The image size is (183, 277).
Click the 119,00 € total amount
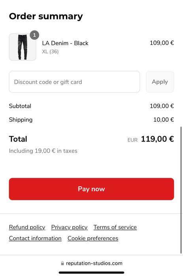point(157,139)
